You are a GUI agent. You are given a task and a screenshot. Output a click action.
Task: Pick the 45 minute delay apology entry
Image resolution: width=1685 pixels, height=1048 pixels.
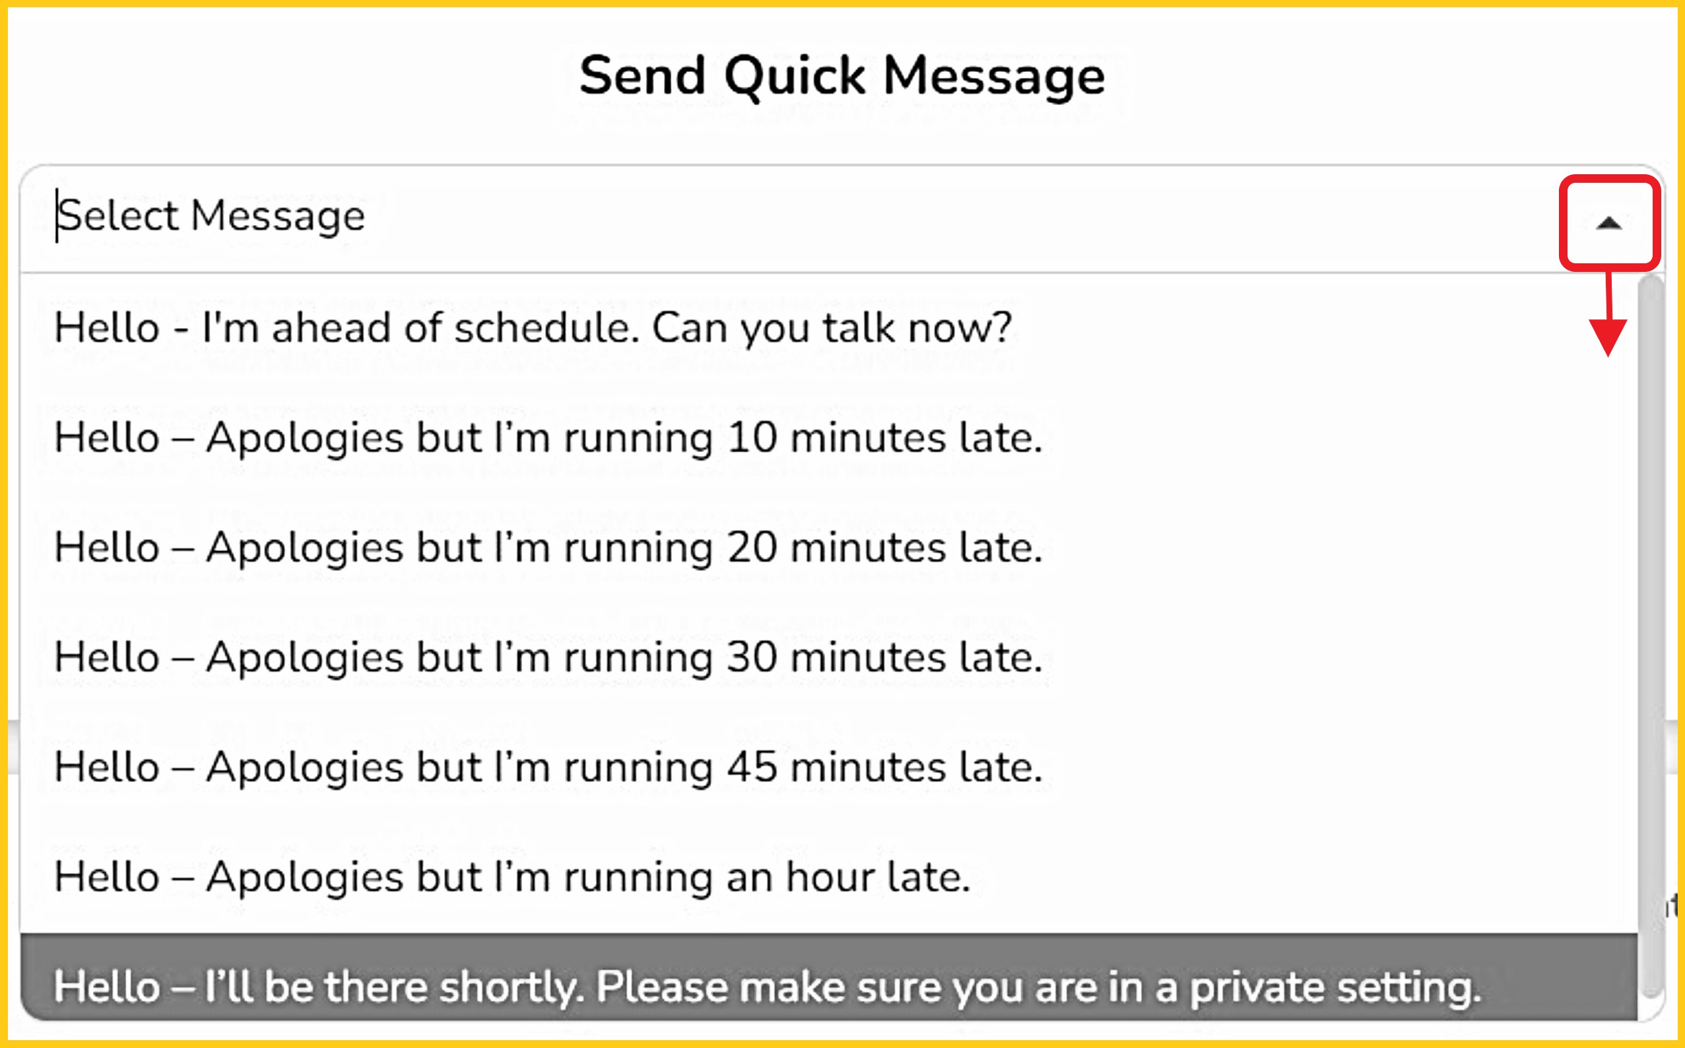click(x=548, y=768)
